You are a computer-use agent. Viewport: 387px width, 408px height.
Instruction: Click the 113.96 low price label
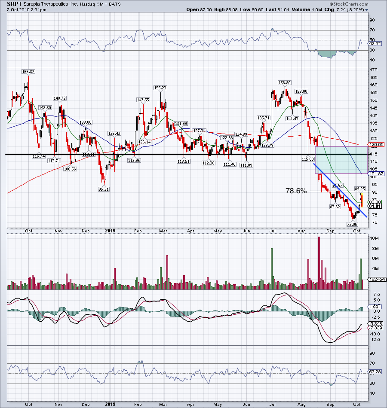point(134,161)
